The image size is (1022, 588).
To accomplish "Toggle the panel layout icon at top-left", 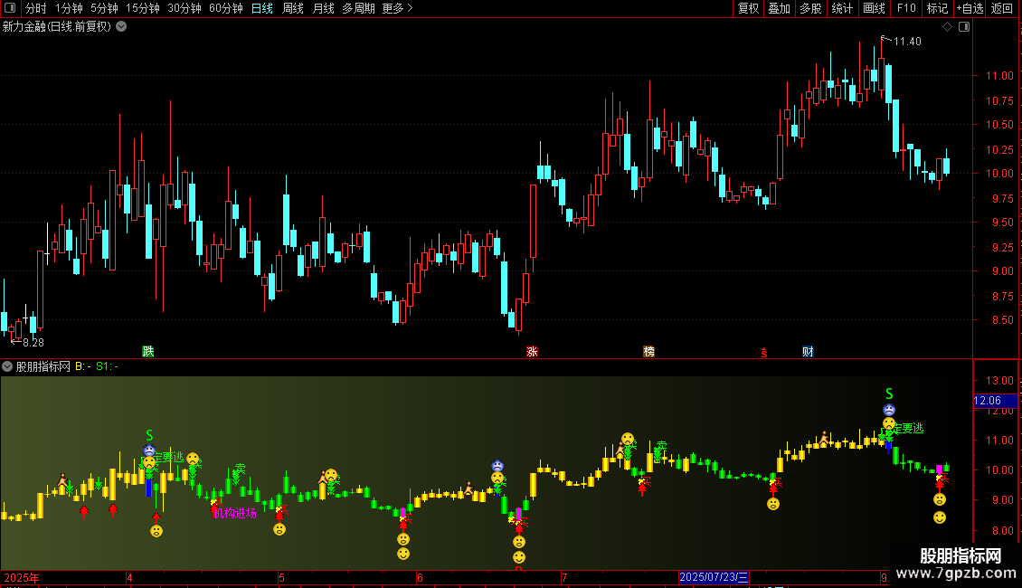I will point(10,8).
